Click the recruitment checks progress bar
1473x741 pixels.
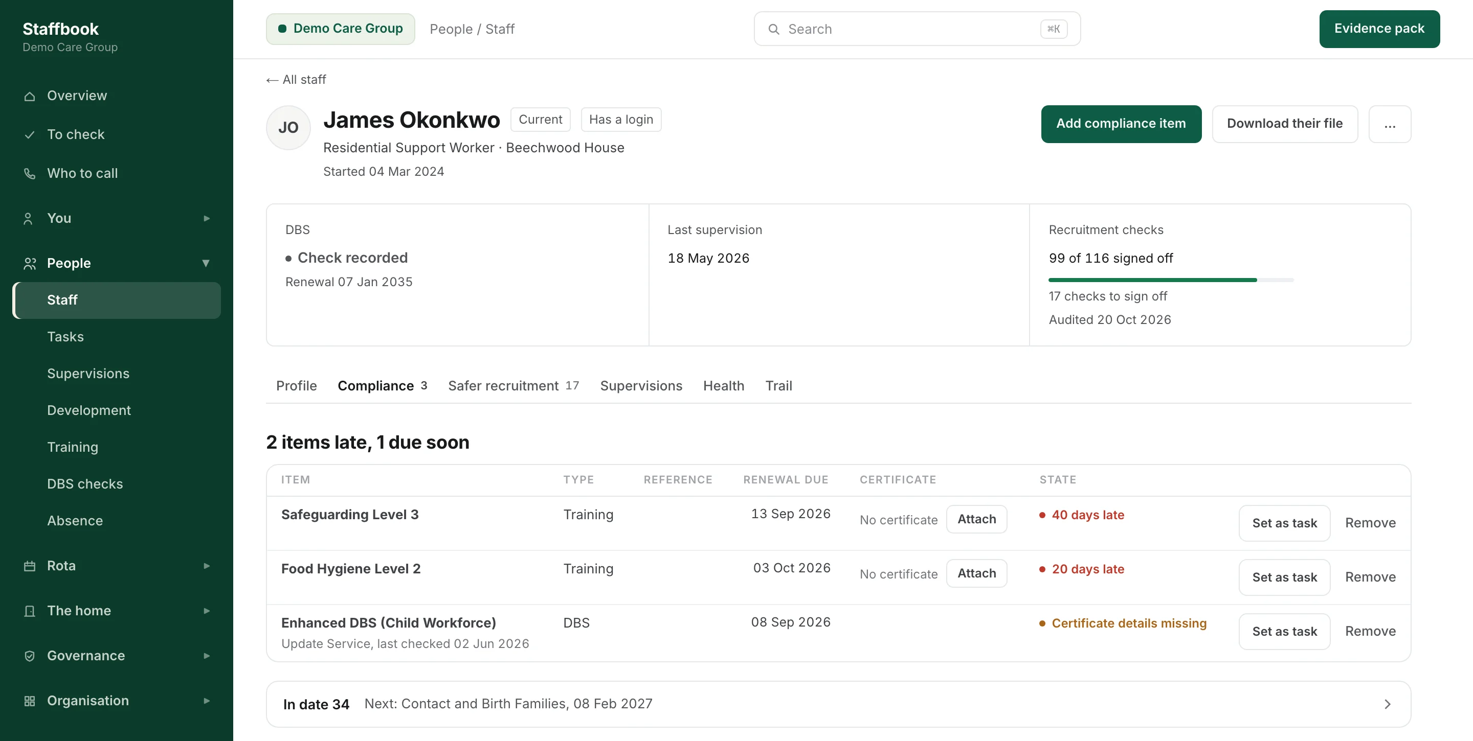1171,280
